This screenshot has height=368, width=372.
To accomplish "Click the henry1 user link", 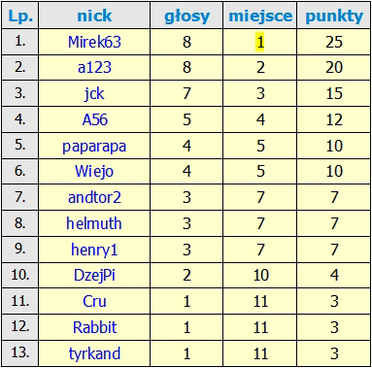I will coord(94,250).
